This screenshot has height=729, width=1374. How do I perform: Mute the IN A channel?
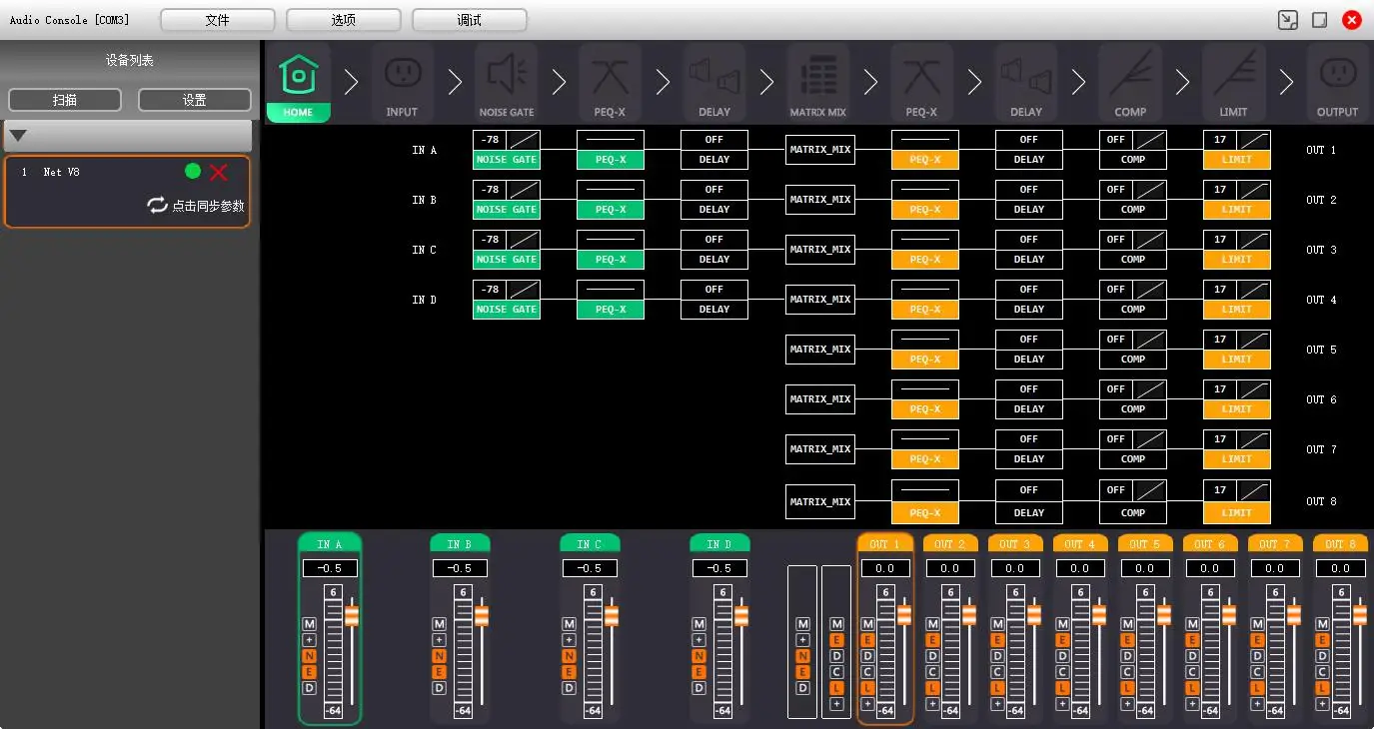click(309, 624)
